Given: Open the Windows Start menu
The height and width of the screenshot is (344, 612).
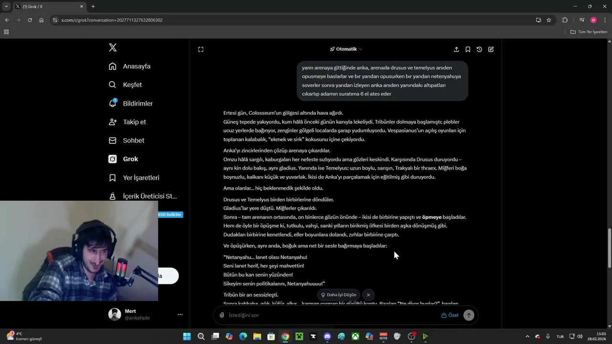Looking at the screenshot, I should coord(187,336).
